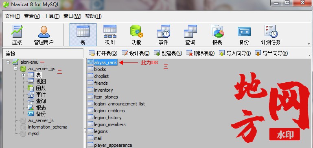Click 删除表(D) button

(x=200, y=53)
